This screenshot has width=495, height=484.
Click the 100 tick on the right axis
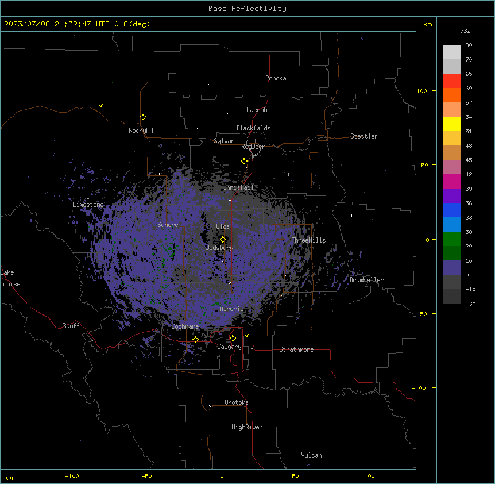point(421,91)
